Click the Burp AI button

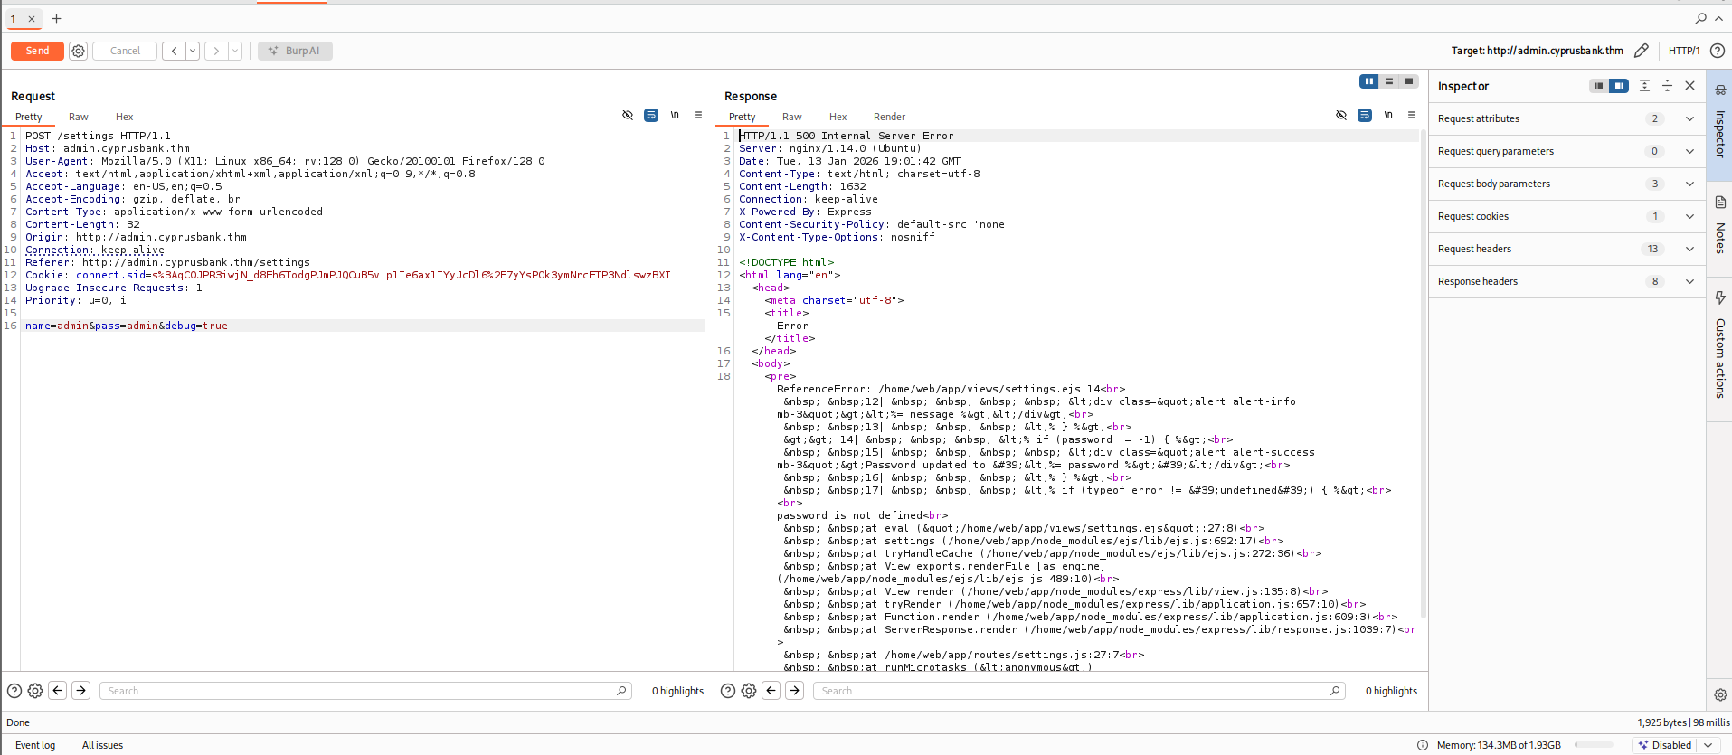[295, 51]
